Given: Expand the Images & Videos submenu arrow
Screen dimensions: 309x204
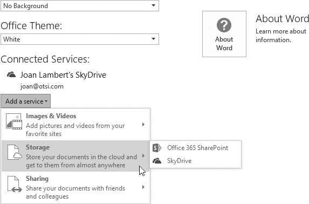Looking at the screenshot, I should pyautogui.click(x=143, y=124).
